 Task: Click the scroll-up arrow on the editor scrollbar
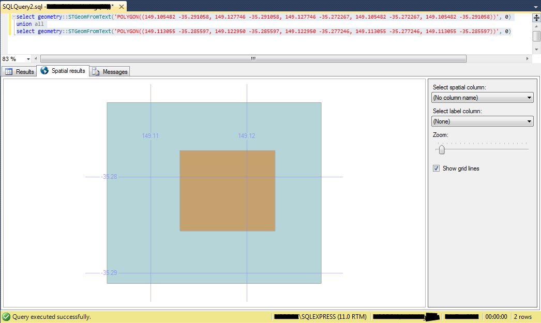point(536,26)
